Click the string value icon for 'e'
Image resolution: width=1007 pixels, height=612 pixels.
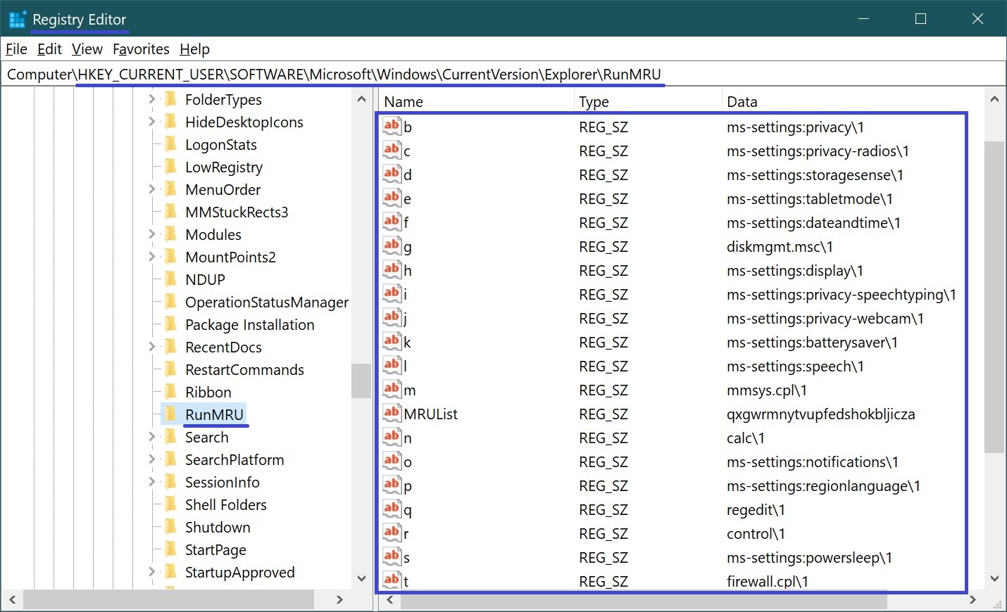click(x=392, y=198)
